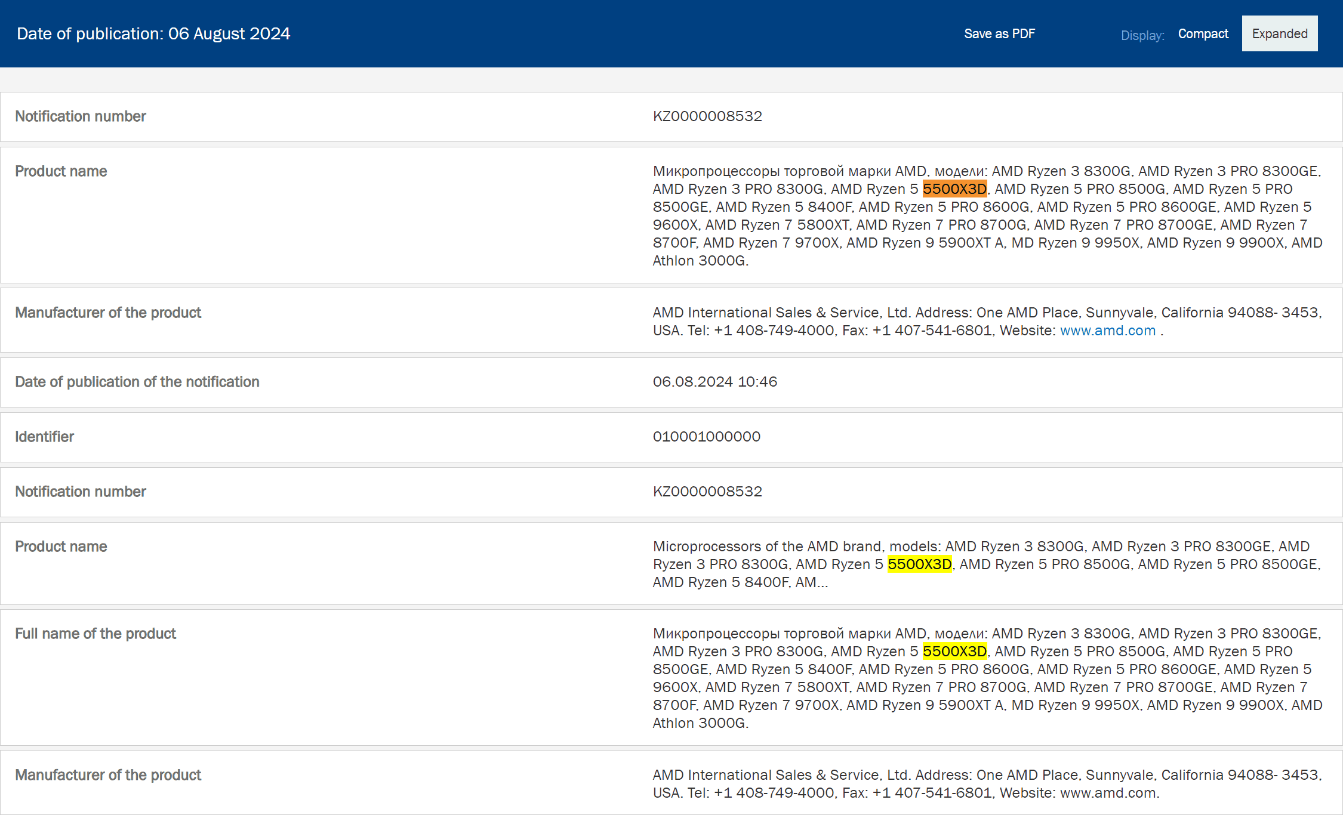Click the 'Full name of the product' label
Viewport: 1343px width, 815px height.
coord(96,634)
